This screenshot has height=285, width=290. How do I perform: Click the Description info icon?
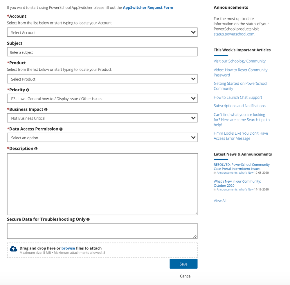click(36, 148)
